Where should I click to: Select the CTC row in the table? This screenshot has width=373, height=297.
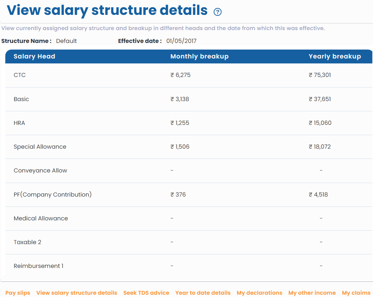20,75
